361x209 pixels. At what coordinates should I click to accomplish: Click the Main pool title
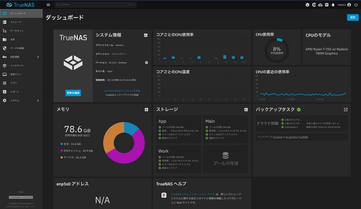(x=210, y=121)
